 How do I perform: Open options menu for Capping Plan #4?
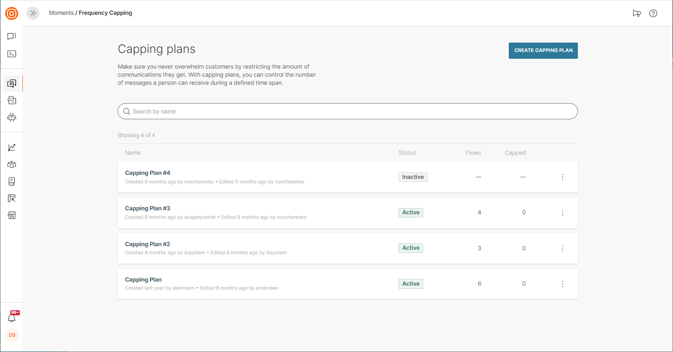[562, 177]
